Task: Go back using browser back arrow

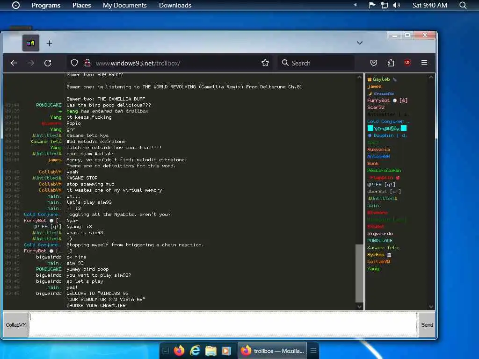Action: (x=14, y=63)
